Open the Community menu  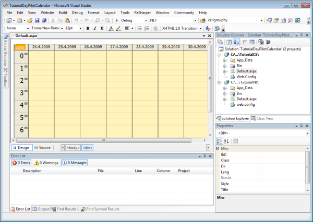click(184, 13)
